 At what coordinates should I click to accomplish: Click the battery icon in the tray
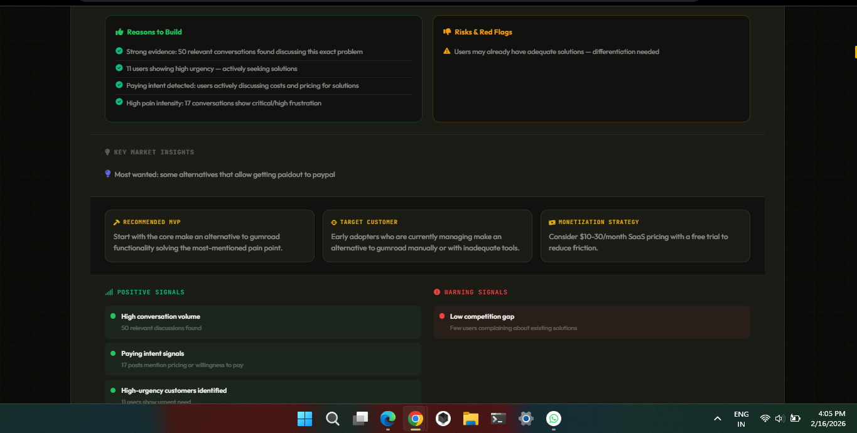pyautogui.click(x=795, y=419)
